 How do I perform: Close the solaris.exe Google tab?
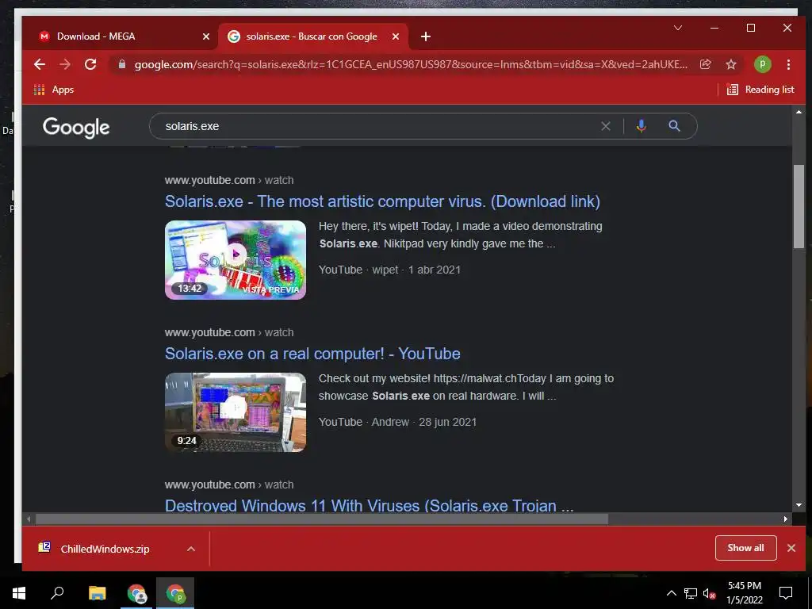tap(396, 36)
